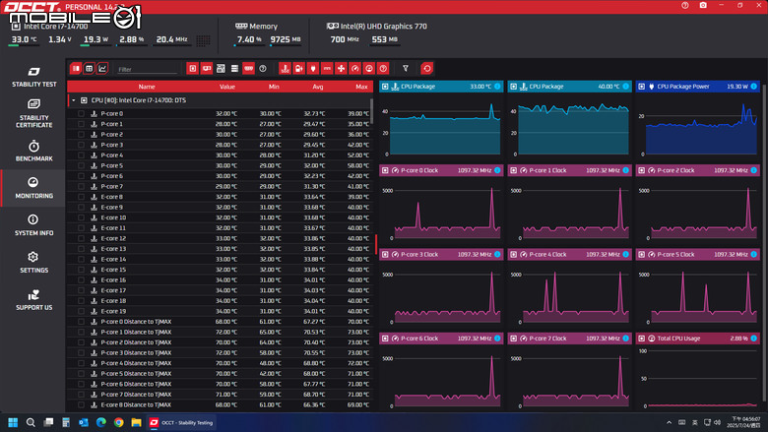This screenshot has width=768, height=432.
Task: Collapse the CPU [#0] Intel Core i7-14700 DTS group
Action: (74, 100)
